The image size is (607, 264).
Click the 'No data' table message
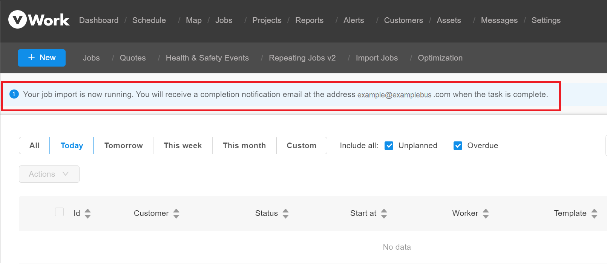(x=397, y=247)
